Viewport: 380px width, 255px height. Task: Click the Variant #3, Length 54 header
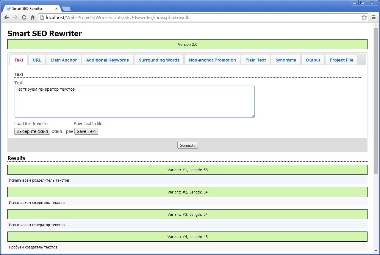click(187, 214)
